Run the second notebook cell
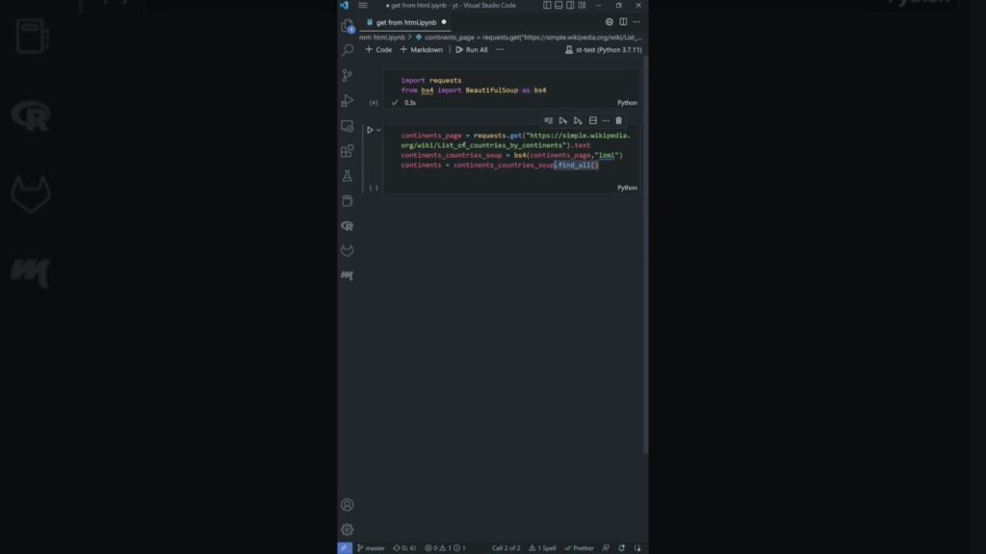This screenshot has height=554, width=986. coord(369,129)
